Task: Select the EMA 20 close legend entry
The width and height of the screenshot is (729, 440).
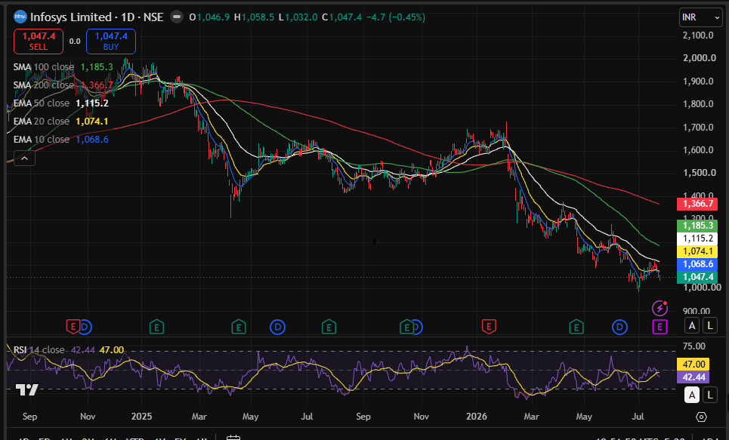Action: pos(42,122)
